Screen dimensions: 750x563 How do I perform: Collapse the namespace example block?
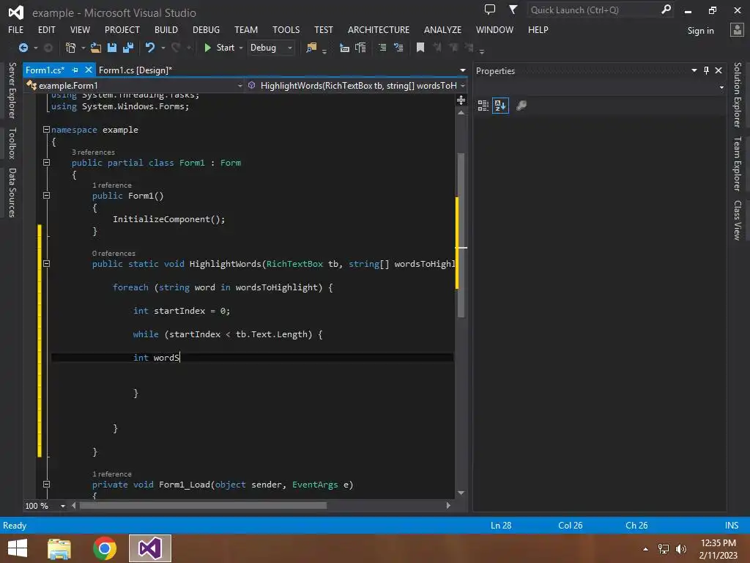[x=46, y=129]
